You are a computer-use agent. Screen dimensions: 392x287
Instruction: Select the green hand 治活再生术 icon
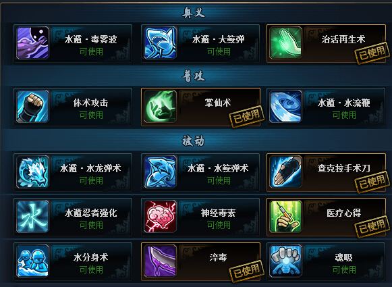click(x=286, y=43)
